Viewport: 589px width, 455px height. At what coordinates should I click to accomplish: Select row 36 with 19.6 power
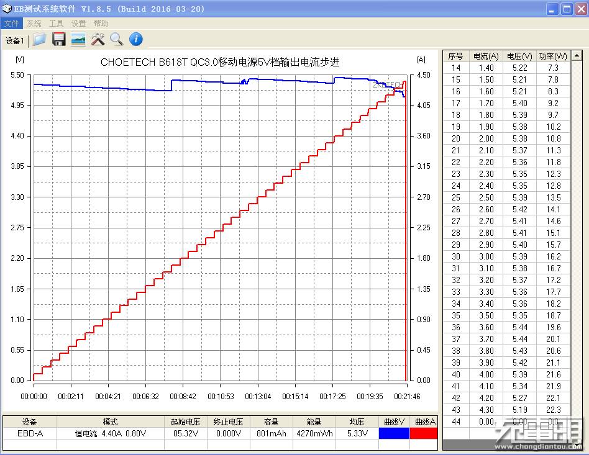point(506,327)
